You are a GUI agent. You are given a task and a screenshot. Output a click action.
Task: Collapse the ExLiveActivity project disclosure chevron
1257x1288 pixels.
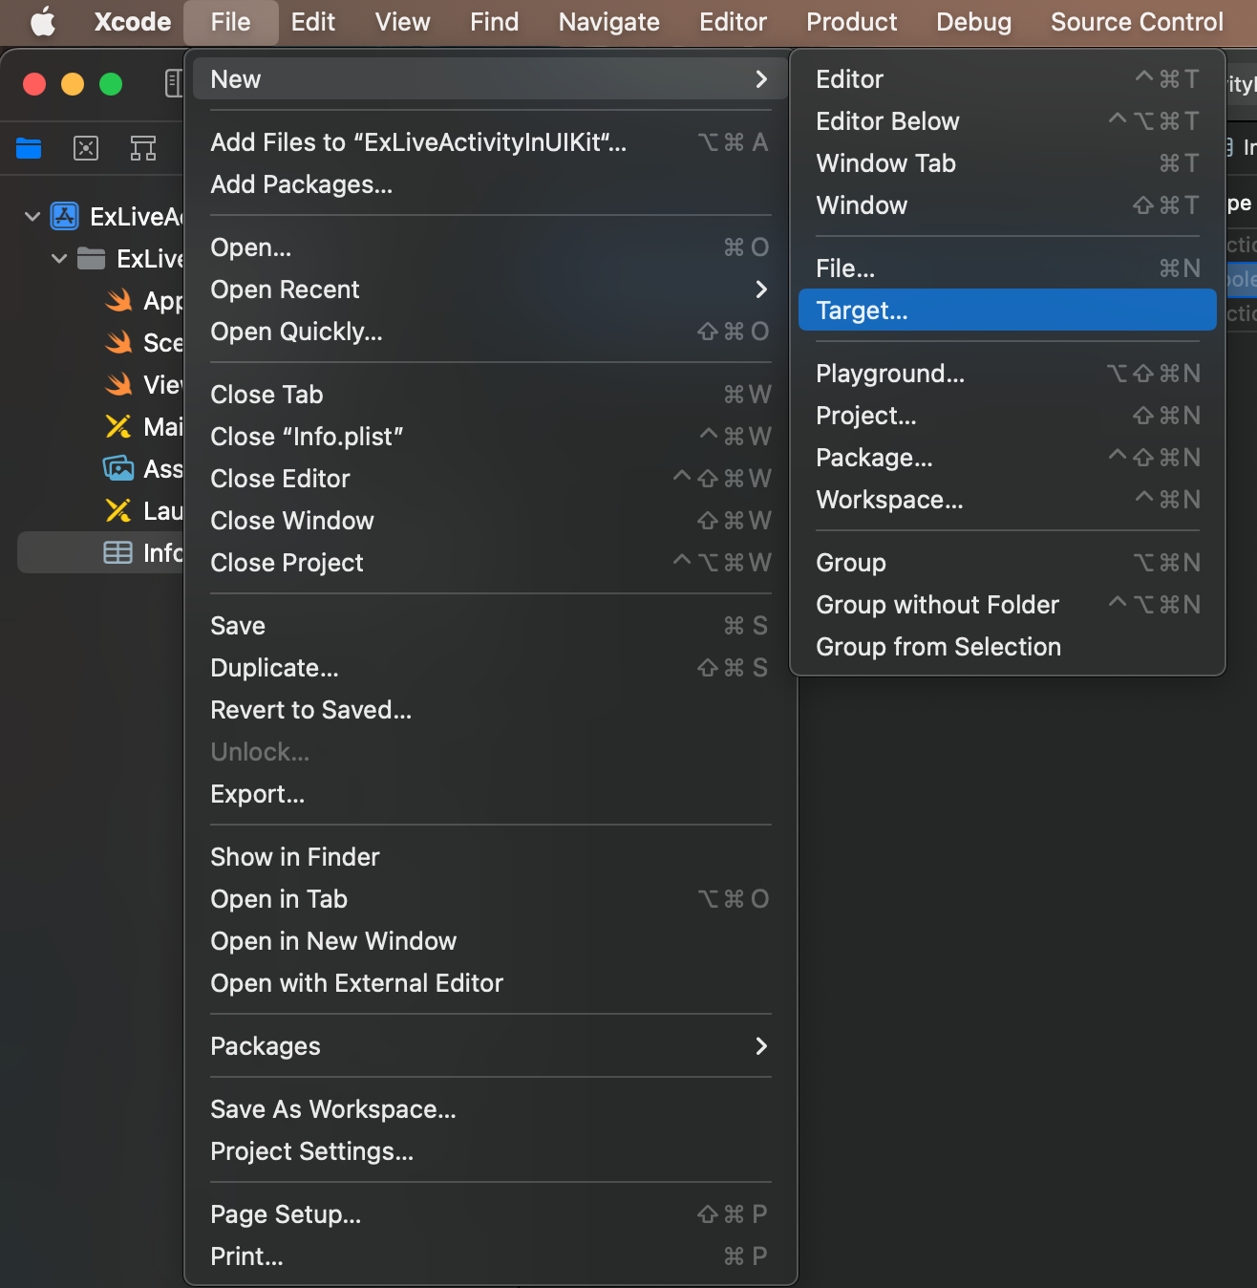pos(32,217)
